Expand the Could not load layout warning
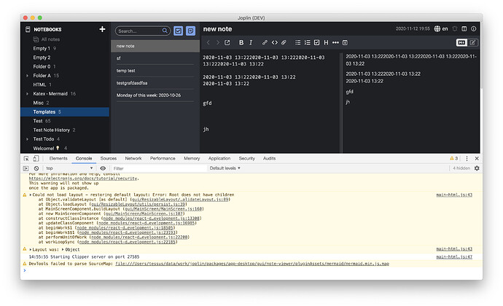503x306 pixels. (31, 195)
